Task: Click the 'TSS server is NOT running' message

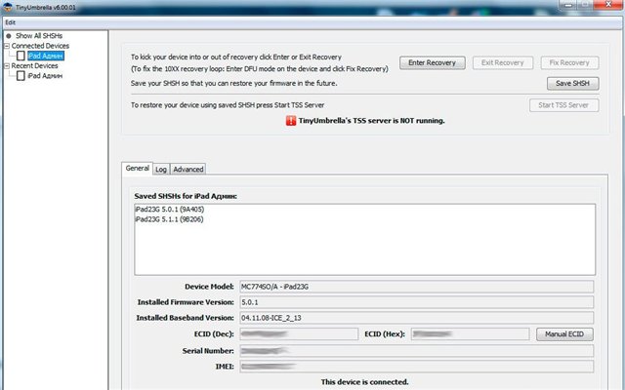Action: pos(371,121)
